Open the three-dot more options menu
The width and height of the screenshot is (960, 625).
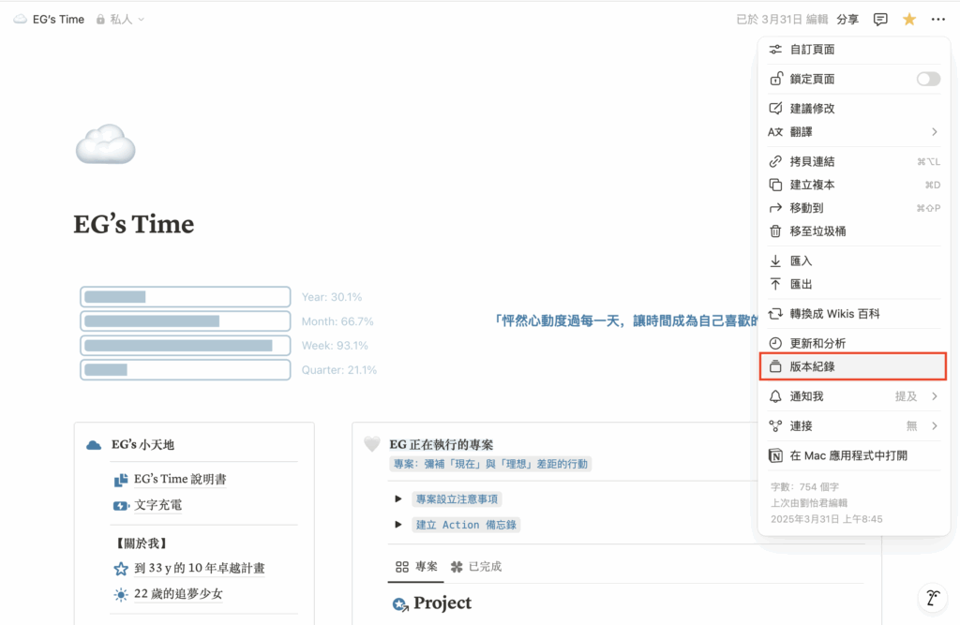coord(938,19)
